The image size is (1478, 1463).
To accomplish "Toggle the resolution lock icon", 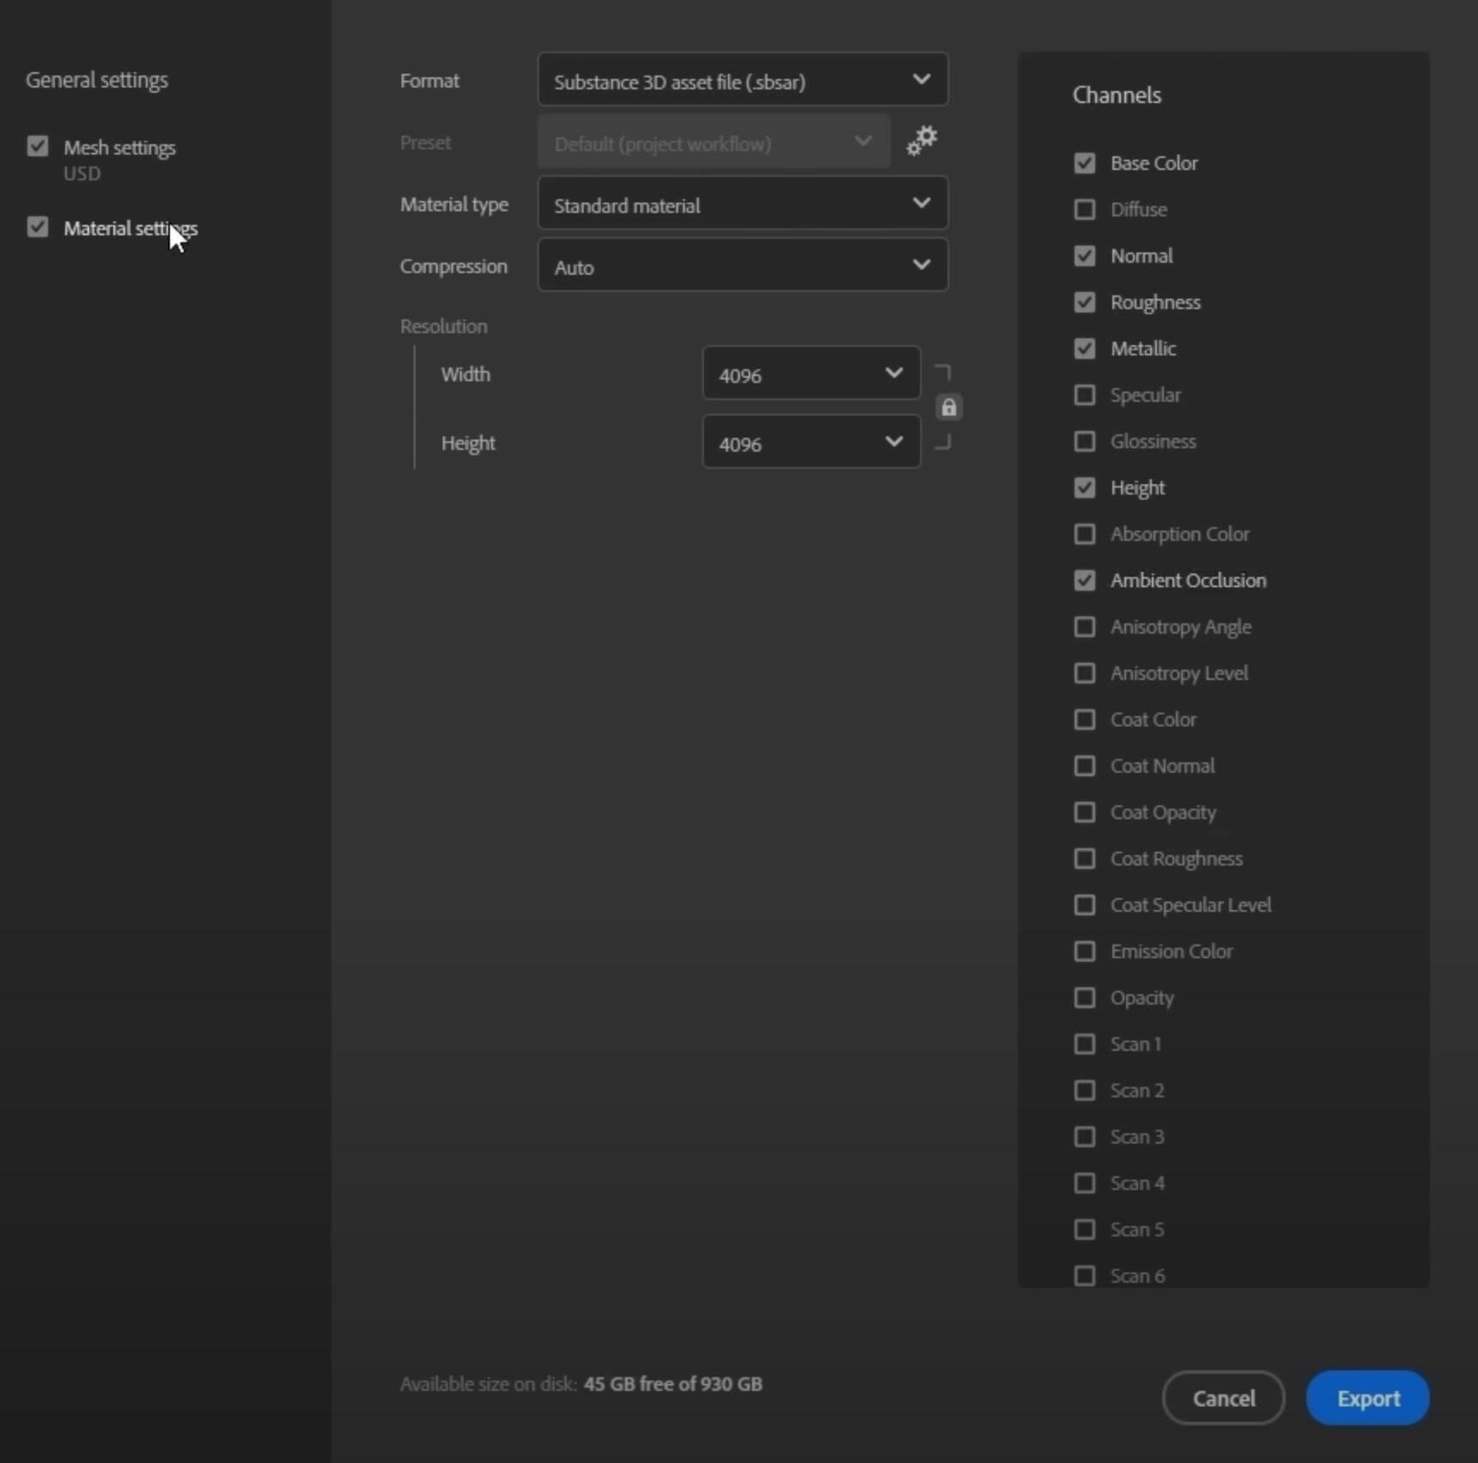I will (x=948, y=407).
